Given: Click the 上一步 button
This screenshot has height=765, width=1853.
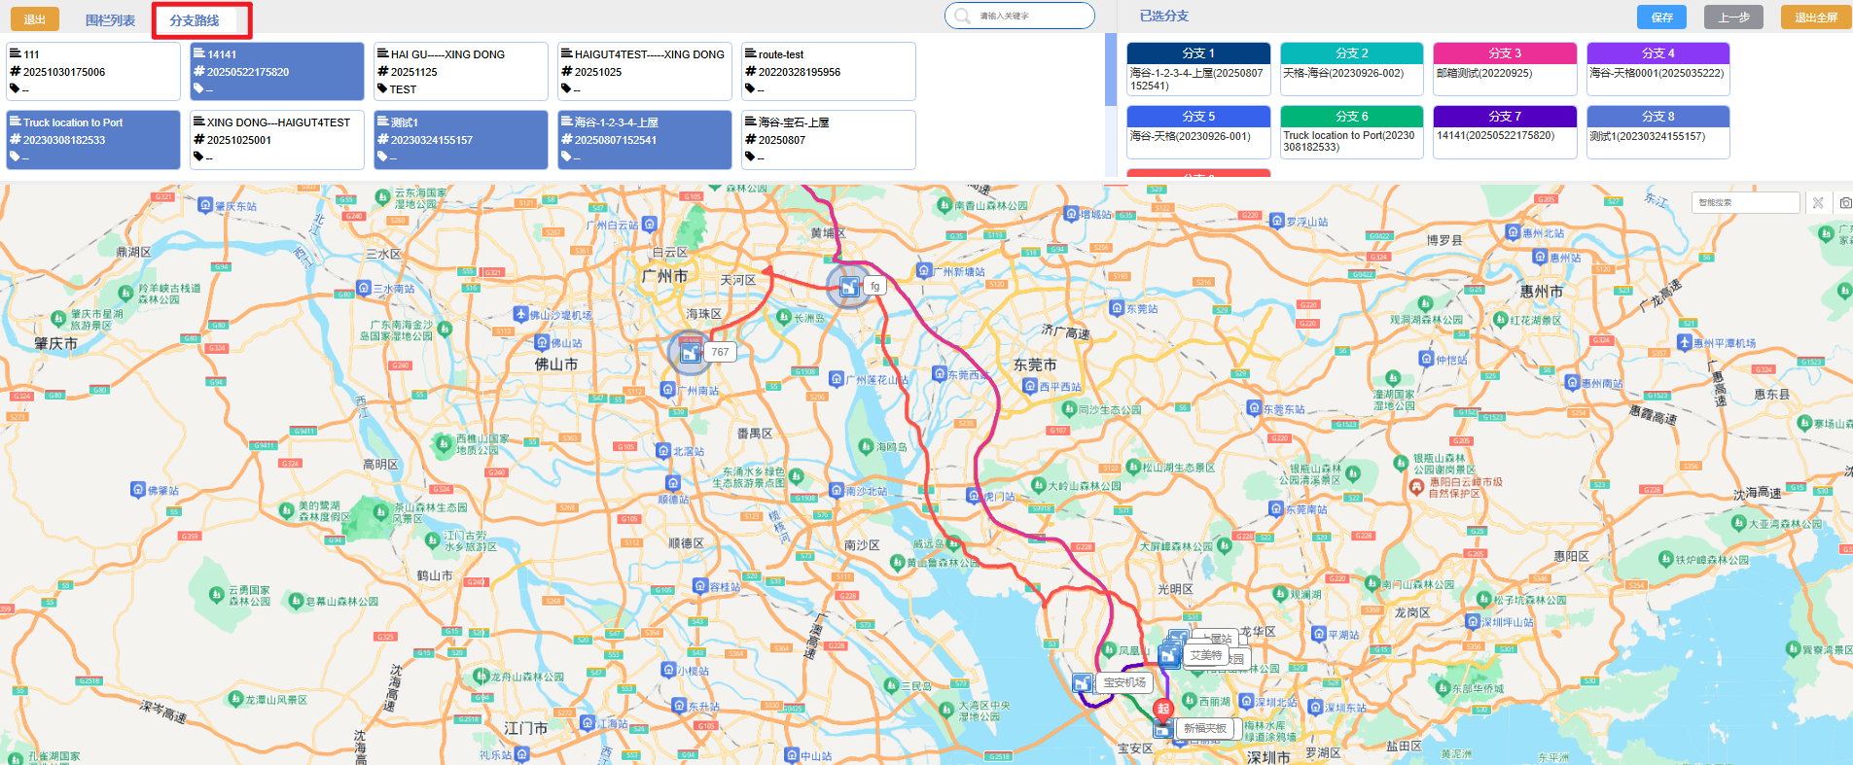Looking at the screenshot, I should pos(1733,17).
